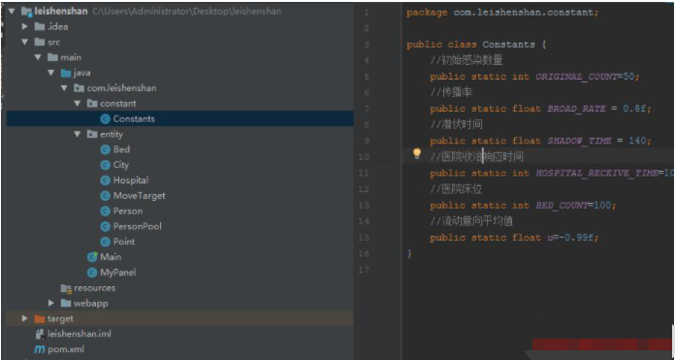The height and width of the screenshot is (360, 675).
Task: Click the Point class icon
Action: click(x=105, y=242)
